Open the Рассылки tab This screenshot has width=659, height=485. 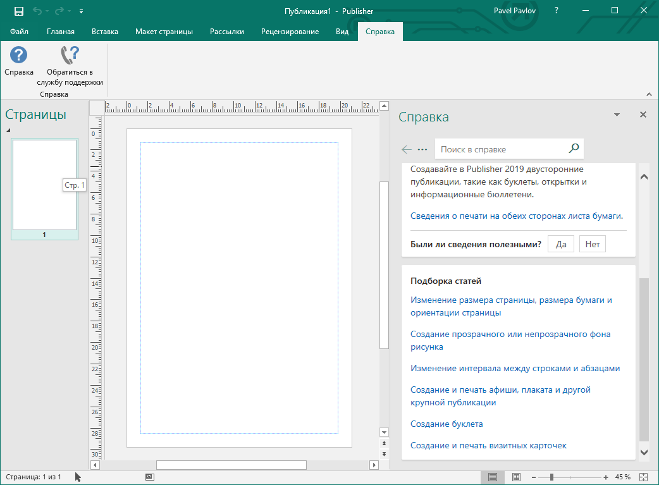pos(227,32)
